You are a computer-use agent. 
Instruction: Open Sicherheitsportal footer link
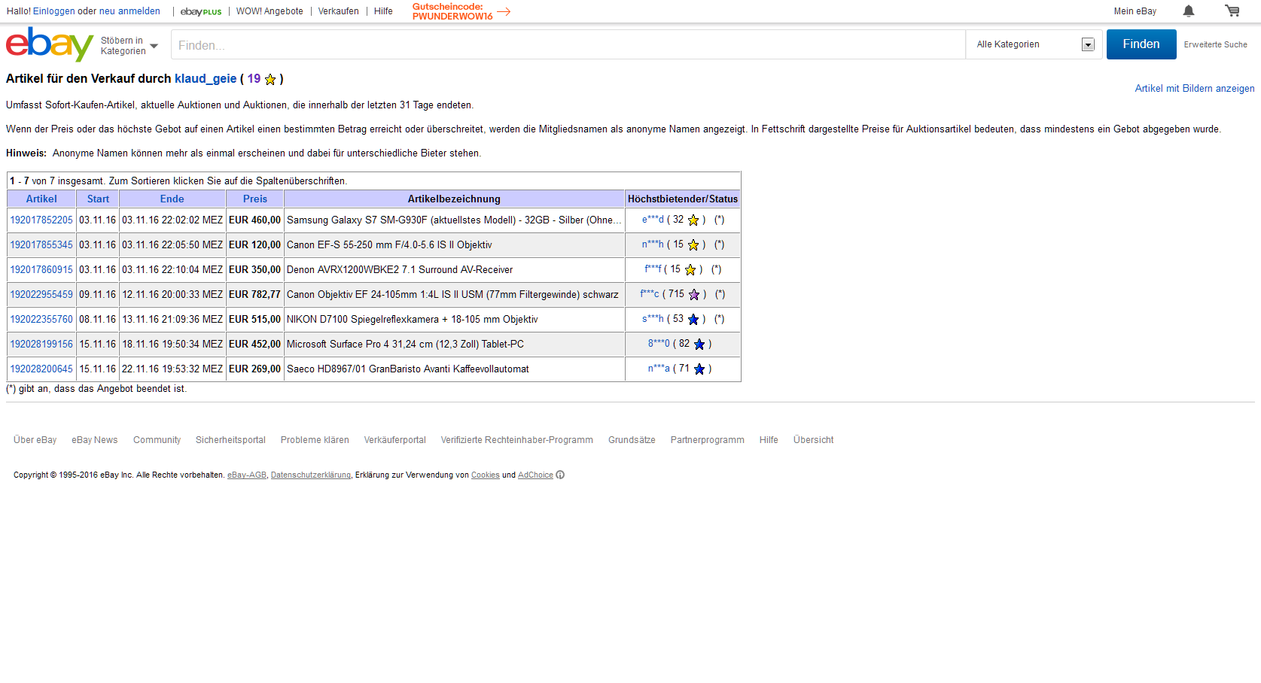(230, 440)
